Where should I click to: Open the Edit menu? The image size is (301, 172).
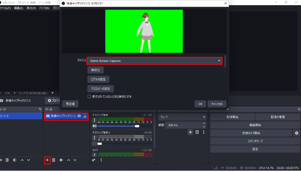pos(18,8)
